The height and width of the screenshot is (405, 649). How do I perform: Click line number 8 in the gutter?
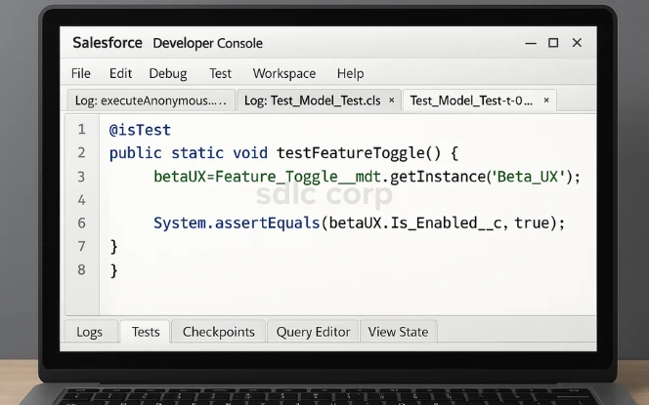click(81, 270)
